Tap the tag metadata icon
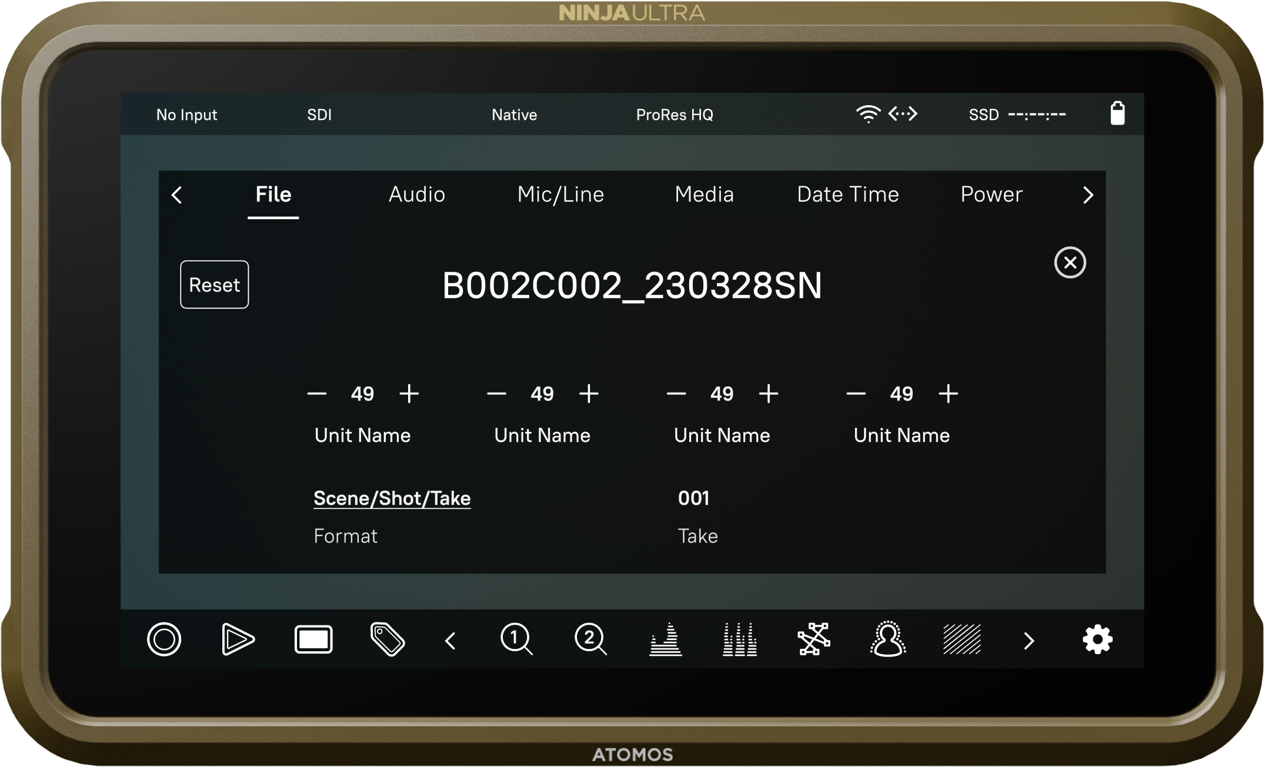 click(388, 639)
